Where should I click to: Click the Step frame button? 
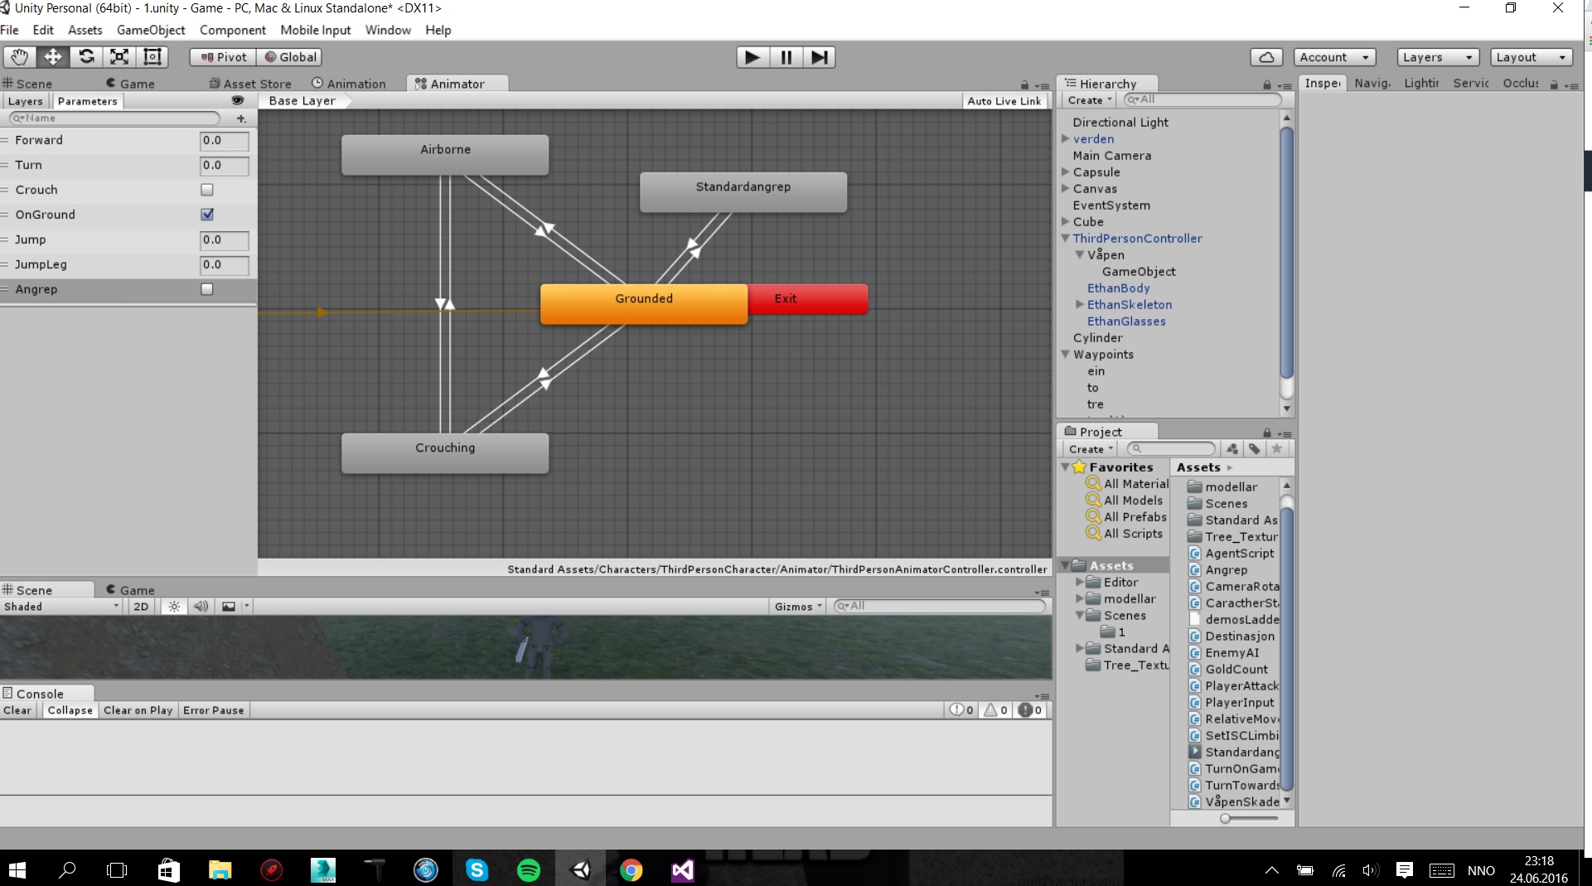(x=819, y=57)
